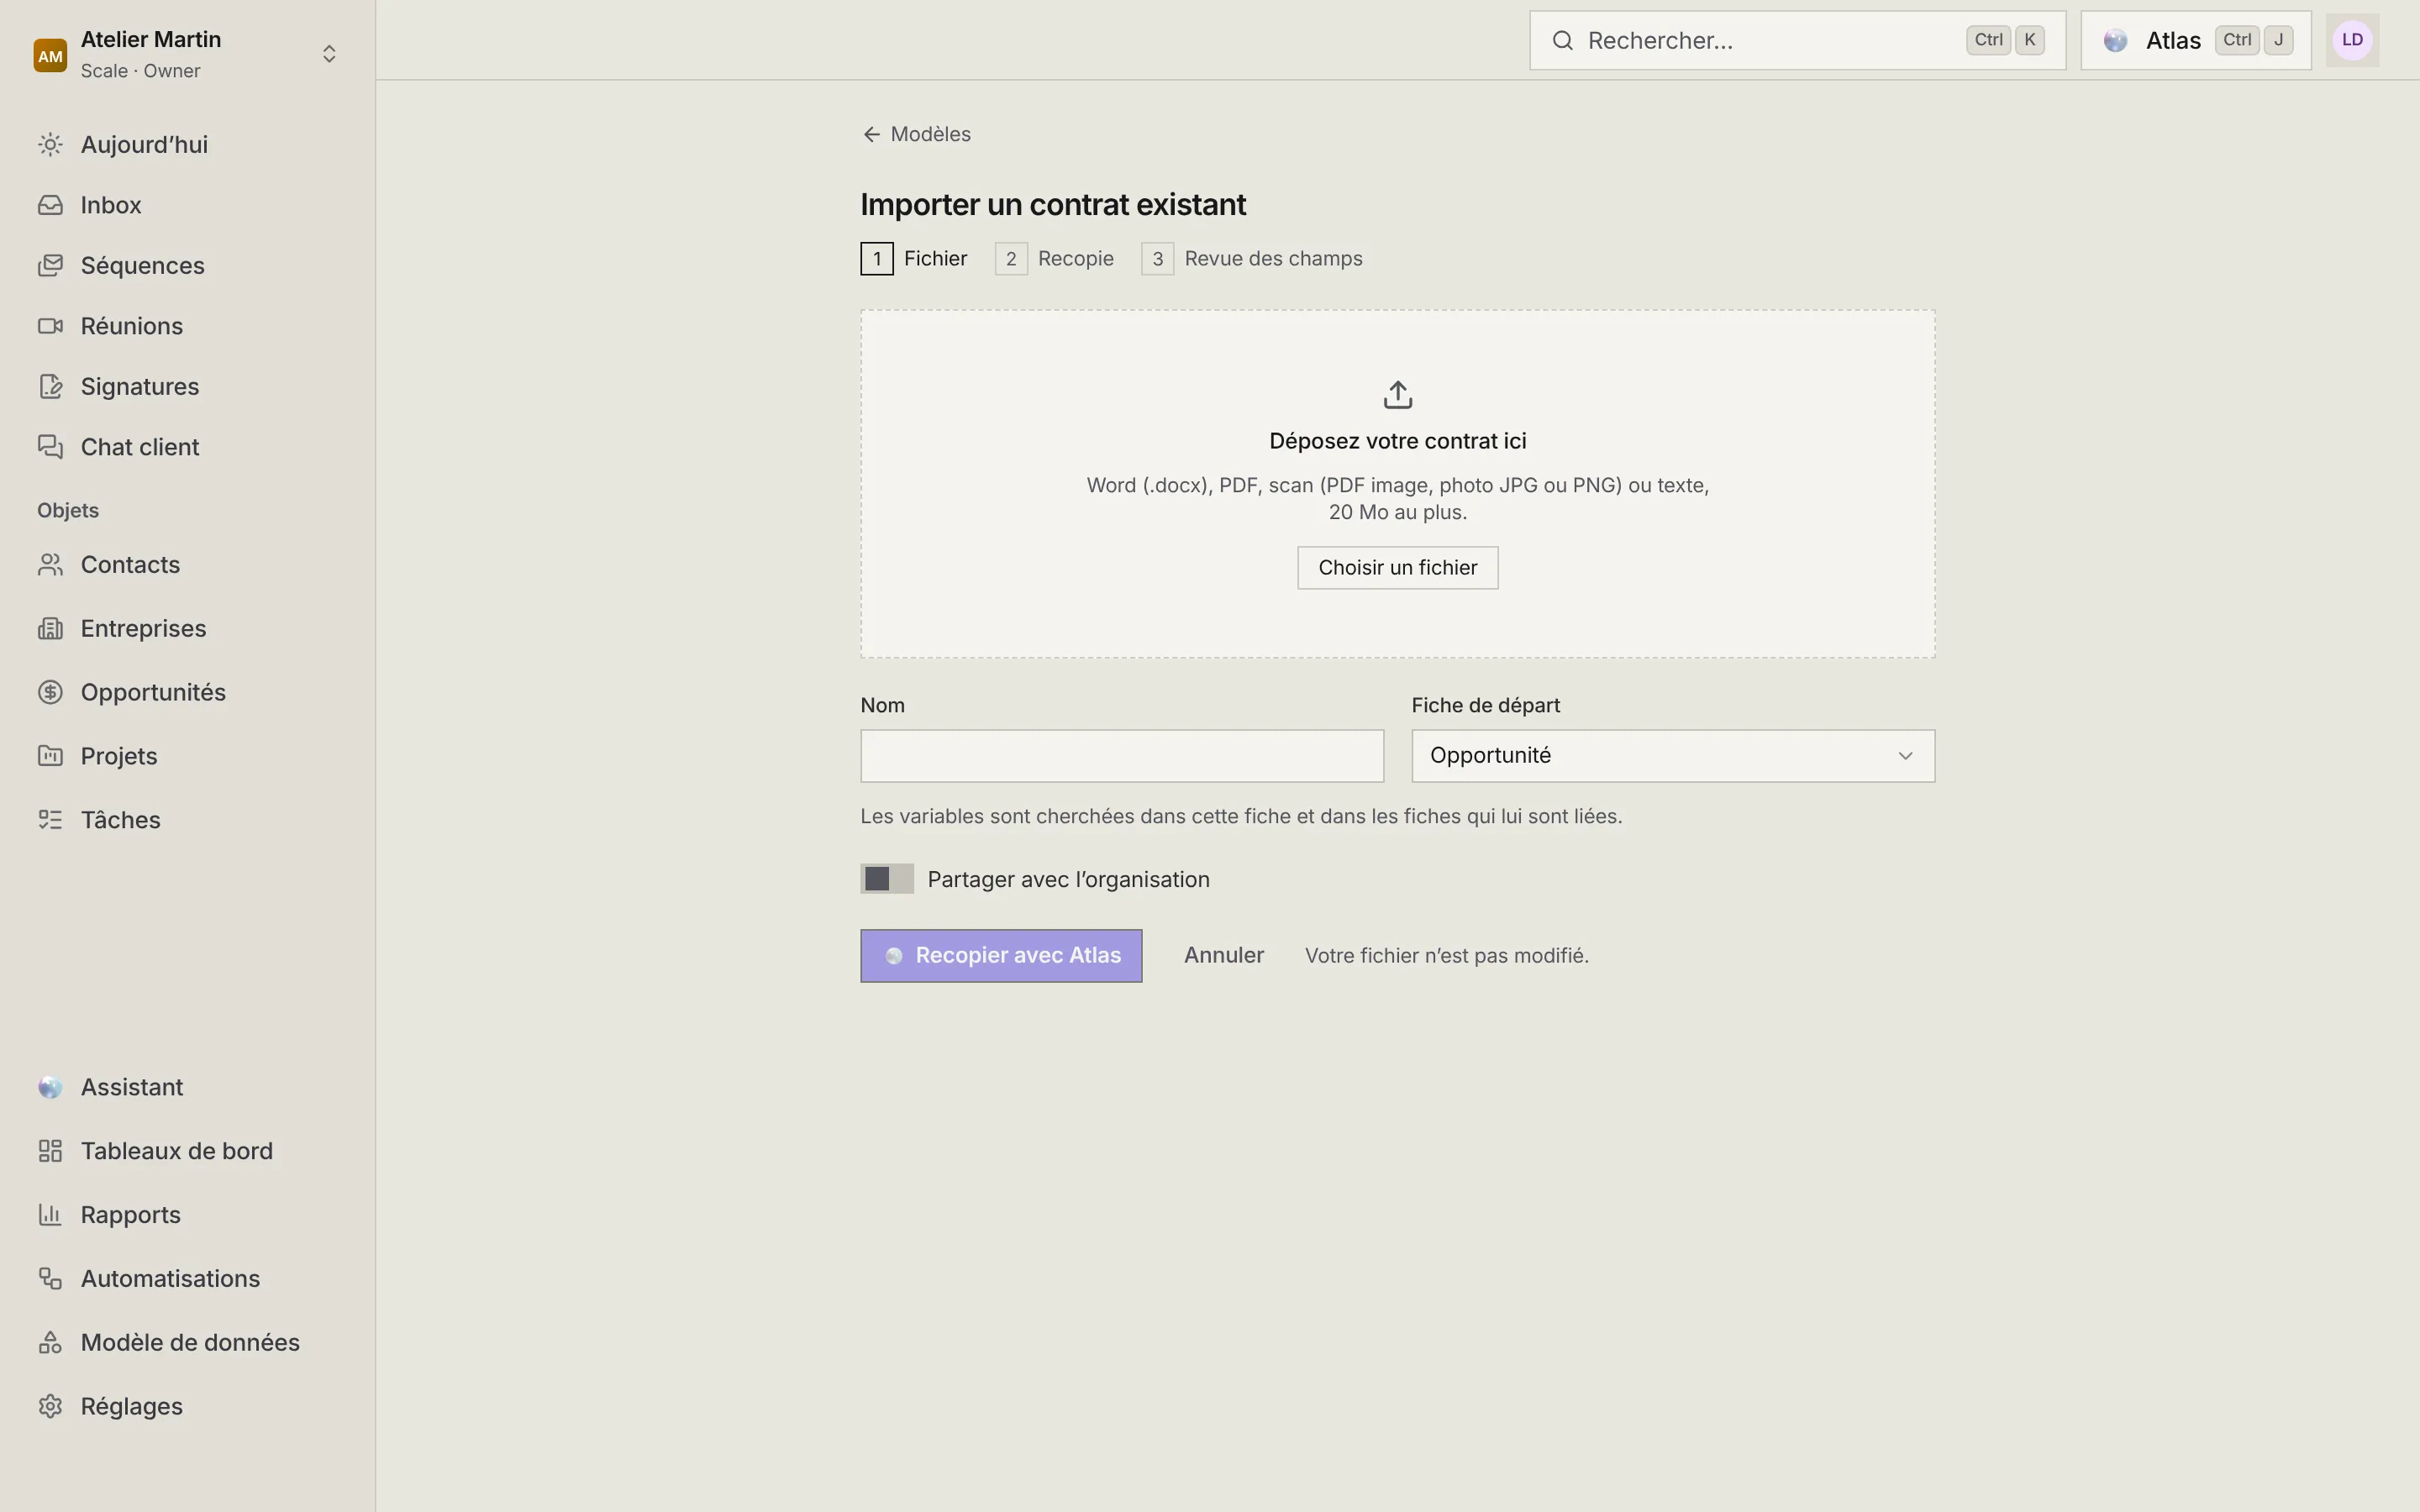Screen dimensions: 2420x1512
Task: Open Projets in the sidebar
Action: click(x=188, y=756)
